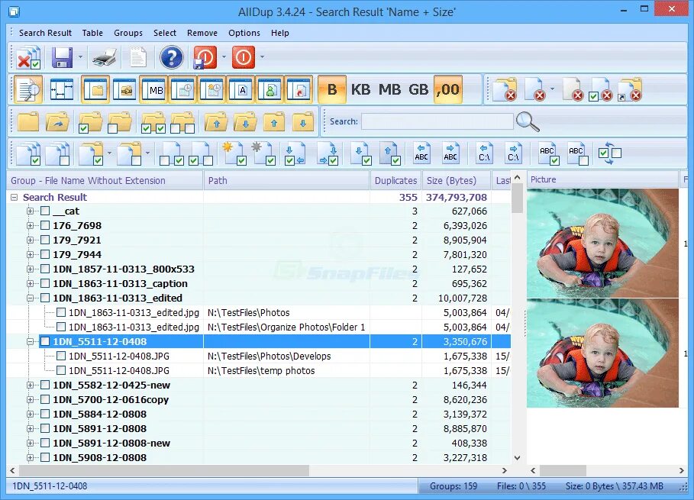Open the Table menu

[92, 33]
